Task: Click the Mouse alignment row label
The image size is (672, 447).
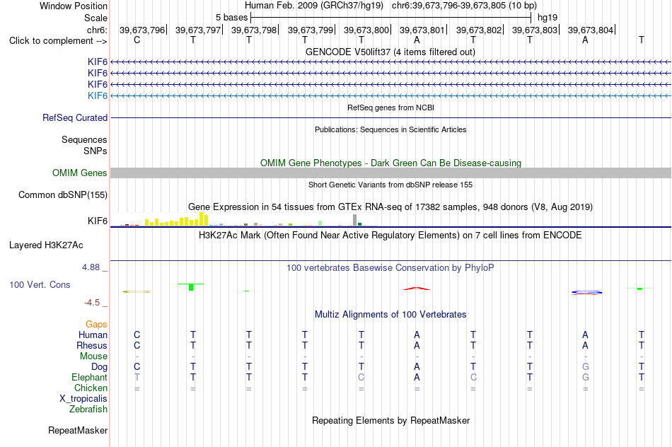Action: 93,356
